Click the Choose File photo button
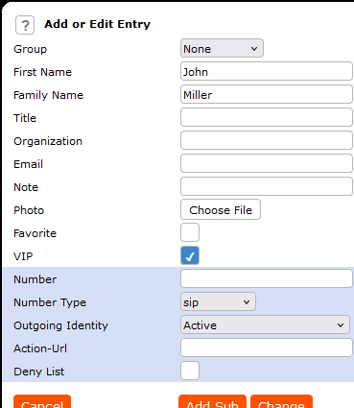 [221, 209]
